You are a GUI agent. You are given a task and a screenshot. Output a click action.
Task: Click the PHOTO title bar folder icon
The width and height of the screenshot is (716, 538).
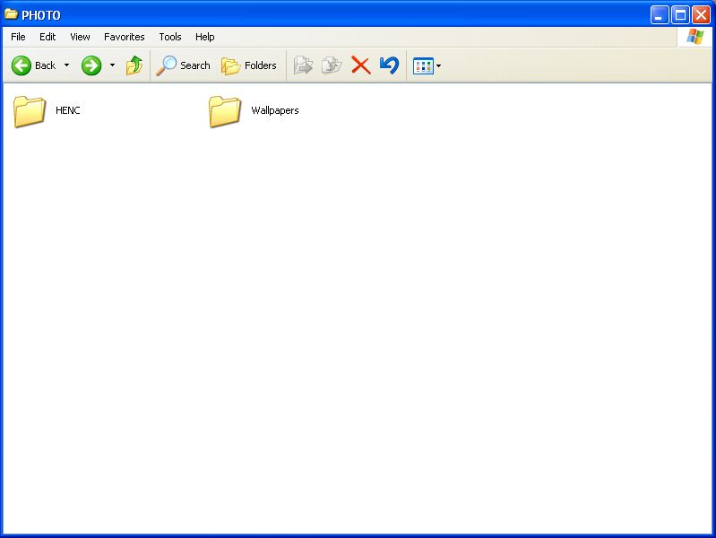coord(11,14)
